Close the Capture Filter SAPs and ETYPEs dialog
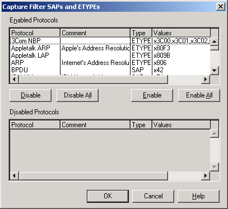228x209 pixels. pyautogui.click(x=221, y=7)
